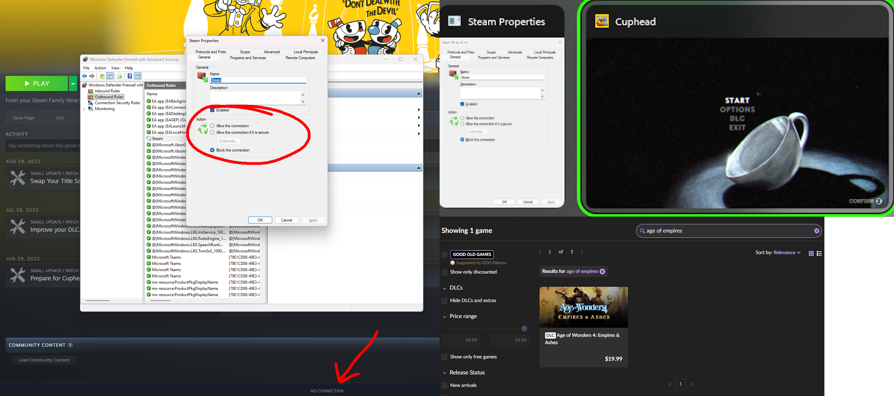Collapse the upper Actions pane section arrow
Screen dimensions: 894x396
click(x=419, y=94)
